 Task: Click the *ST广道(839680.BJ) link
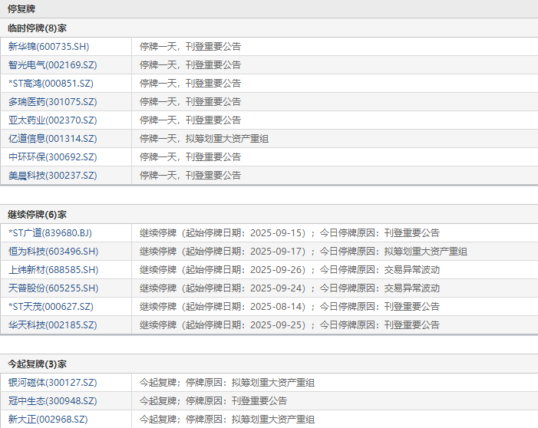point(50,233)
